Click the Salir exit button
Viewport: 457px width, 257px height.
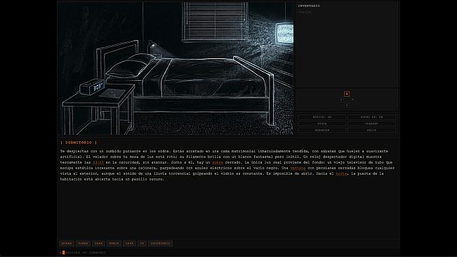click(371, 130)
